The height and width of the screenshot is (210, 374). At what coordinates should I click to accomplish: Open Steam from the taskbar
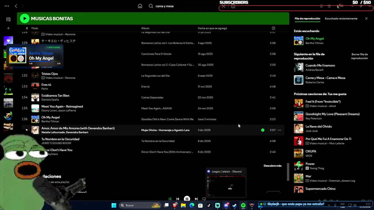(235, 205)
